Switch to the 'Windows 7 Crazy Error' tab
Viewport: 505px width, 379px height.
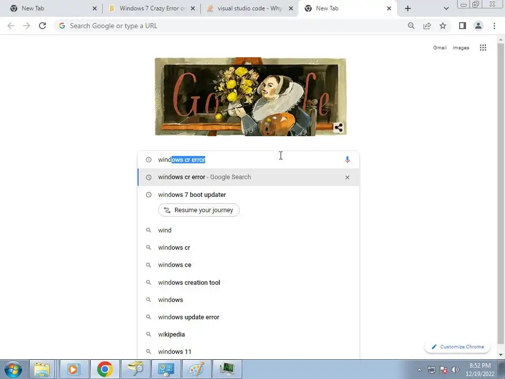(x=151, y=8)
